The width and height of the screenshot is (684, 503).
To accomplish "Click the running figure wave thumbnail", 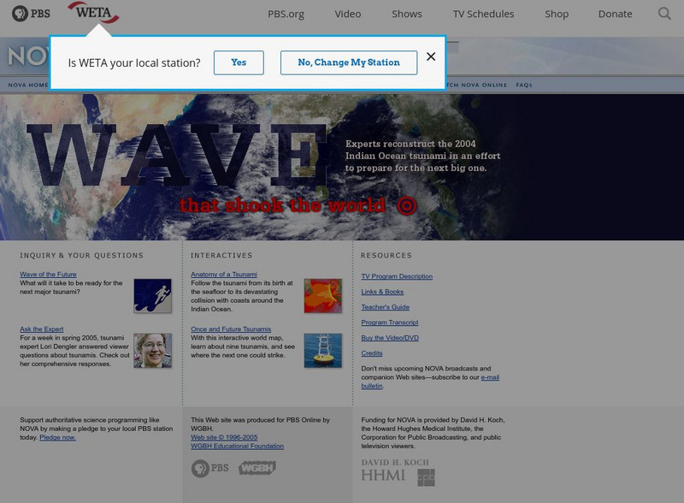I will pos(152,296).
